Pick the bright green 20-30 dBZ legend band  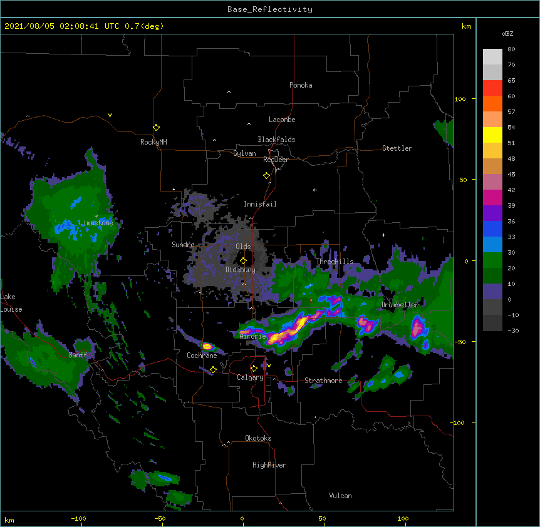click(492, 260)
